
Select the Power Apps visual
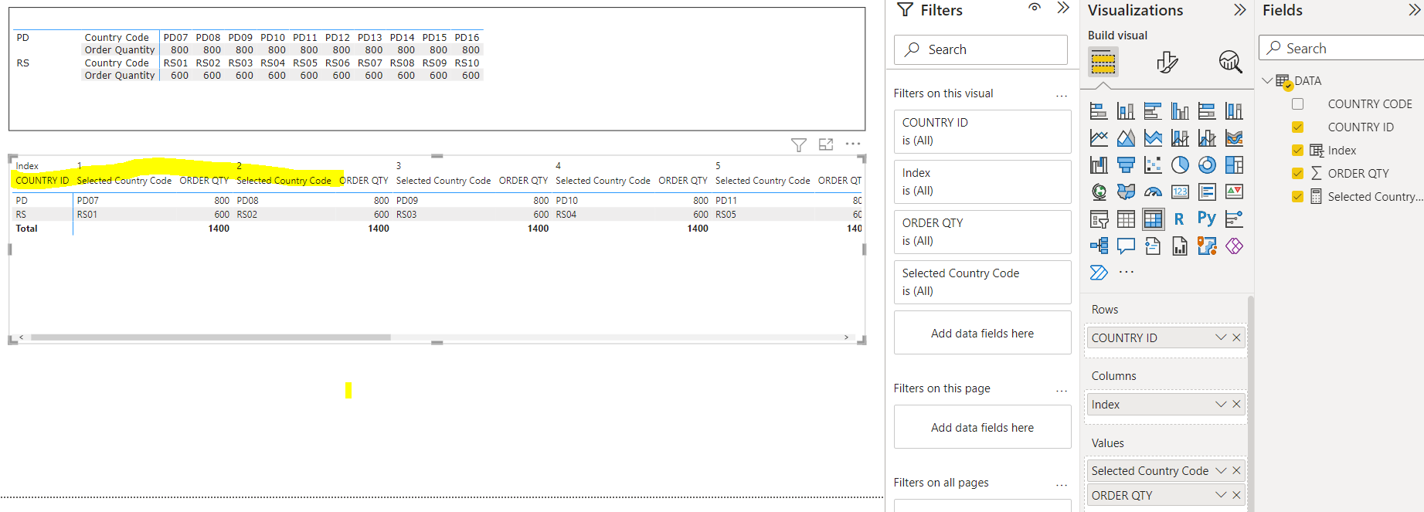[1234, 246]
